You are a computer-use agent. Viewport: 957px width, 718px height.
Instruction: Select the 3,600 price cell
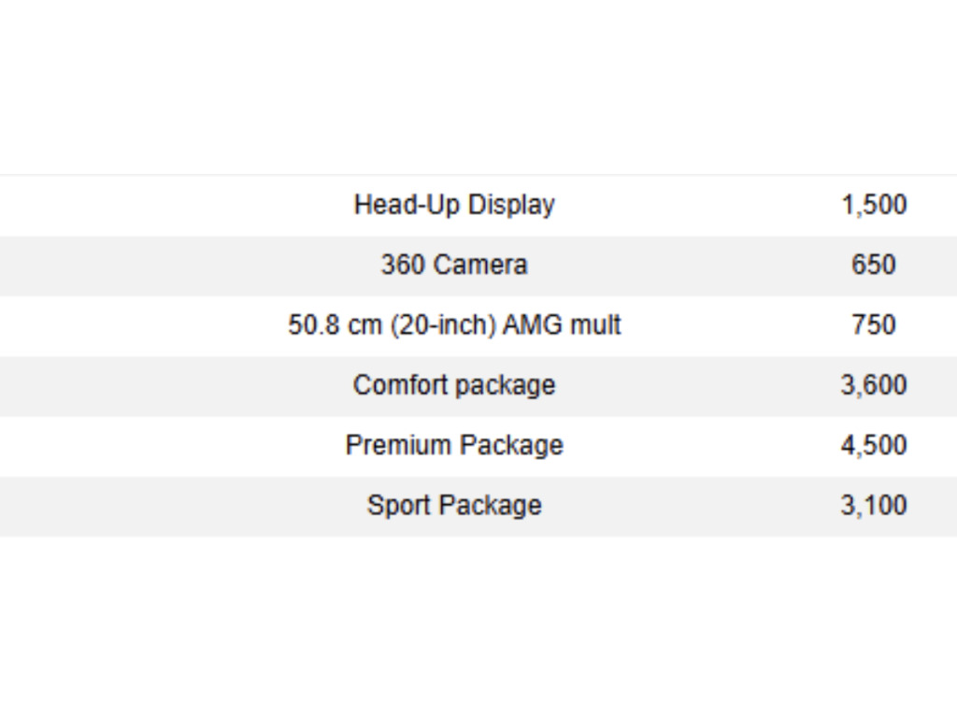[x=874, y=385]
